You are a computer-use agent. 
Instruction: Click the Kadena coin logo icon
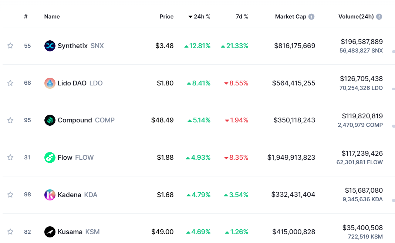[x=50, y=195]
